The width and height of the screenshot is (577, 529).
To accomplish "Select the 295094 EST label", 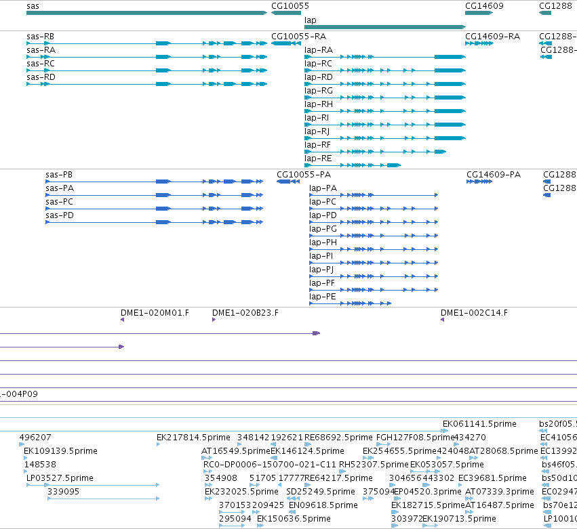I will [x=235, y=519].
